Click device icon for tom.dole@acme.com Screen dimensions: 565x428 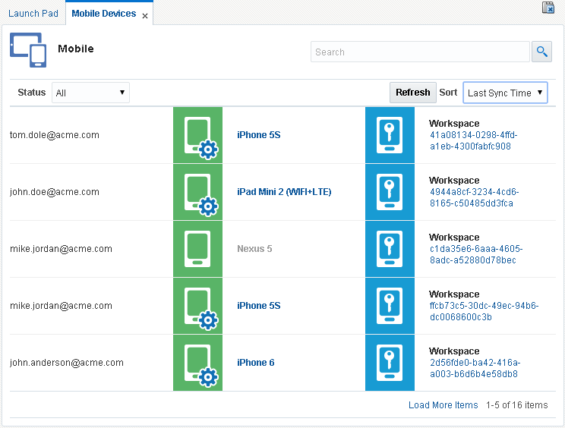[x=197, y=135]
